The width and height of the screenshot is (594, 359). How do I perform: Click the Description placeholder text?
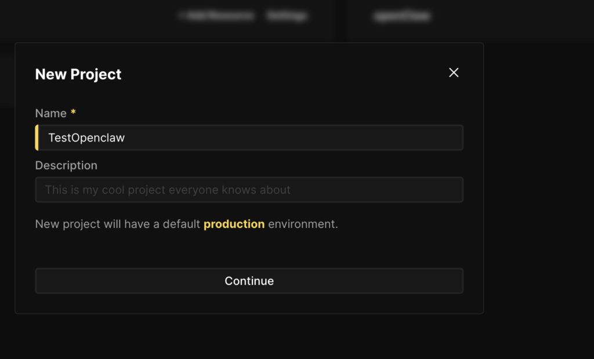(x=168, y=190)
